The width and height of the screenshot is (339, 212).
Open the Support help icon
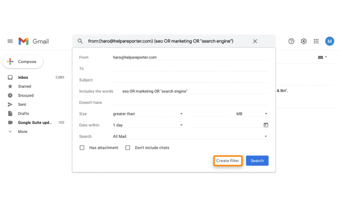pyautogui.click(x=291, y=41)
